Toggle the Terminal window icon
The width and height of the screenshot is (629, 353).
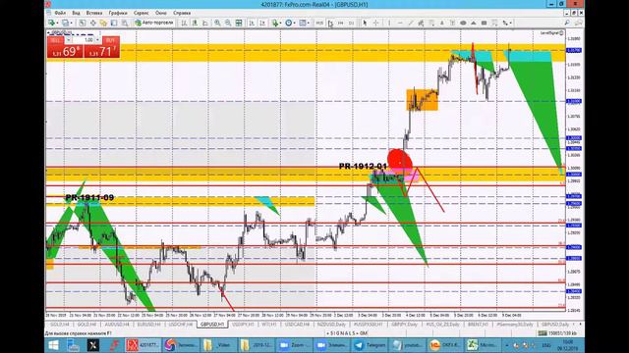point(114,23)
